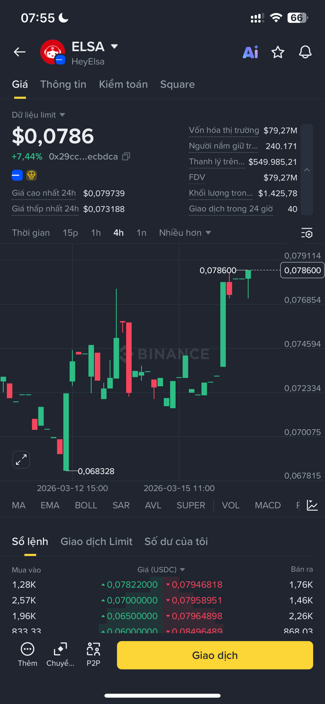Select Thời gian chart mode
The height and width of the screenshot is (704, 325).
click(31, 233)
